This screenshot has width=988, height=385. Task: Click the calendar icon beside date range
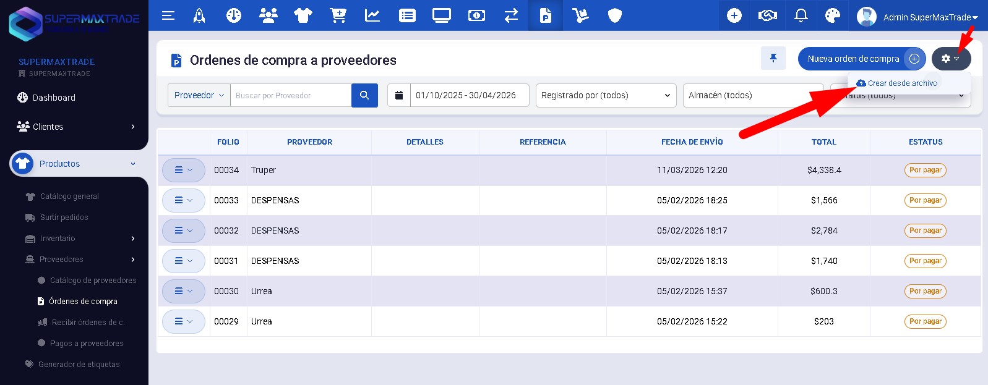coord(399,96)
